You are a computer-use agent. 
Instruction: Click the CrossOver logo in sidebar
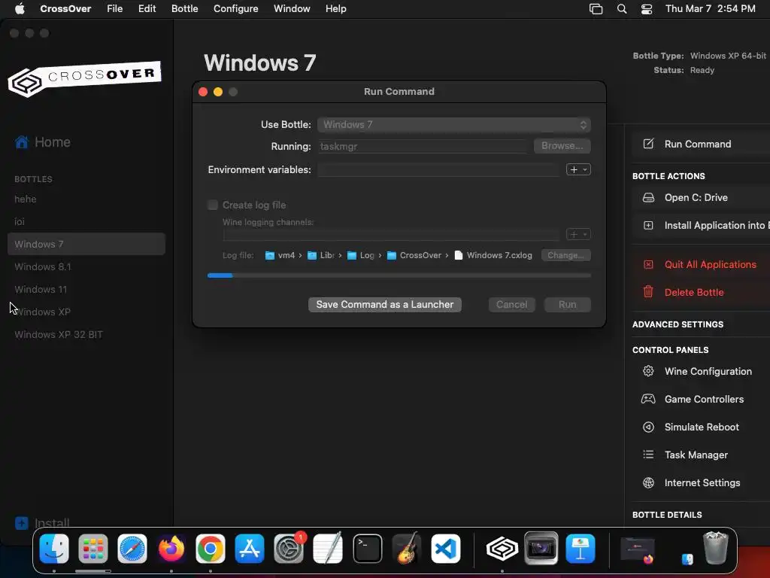[84, 78]
